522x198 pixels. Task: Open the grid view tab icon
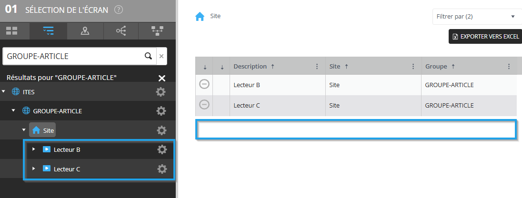(12, 31)
